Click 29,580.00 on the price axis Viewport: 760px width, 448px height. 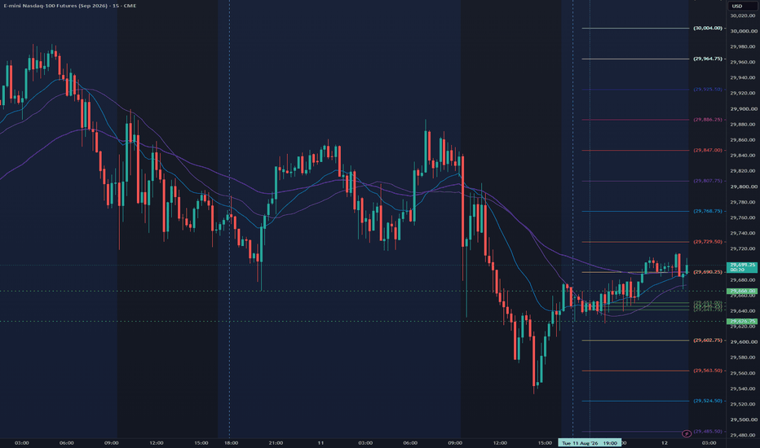coord(743,358)
